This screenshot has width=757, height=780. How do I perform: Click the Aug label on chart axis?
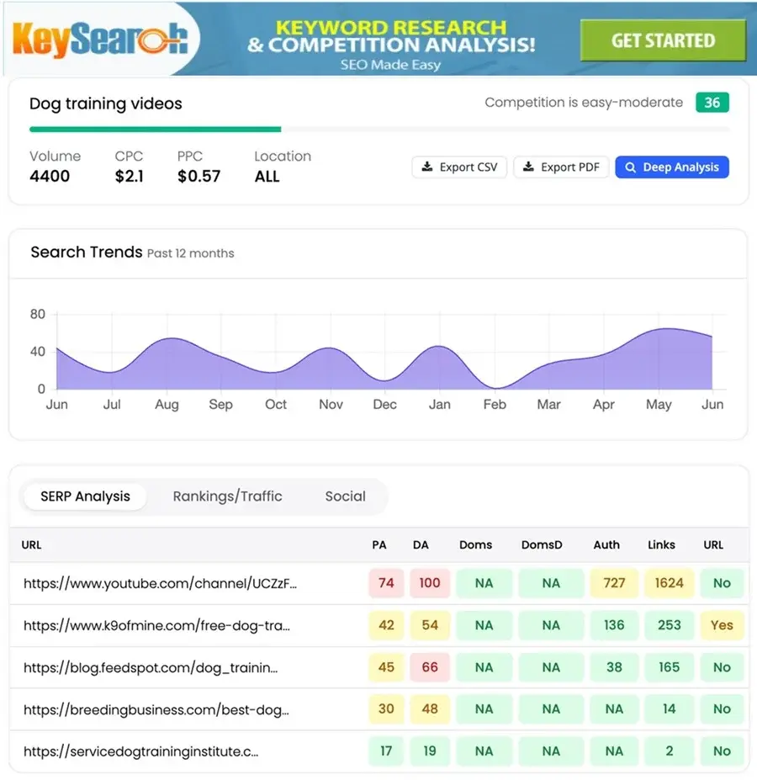coord(167,405)
